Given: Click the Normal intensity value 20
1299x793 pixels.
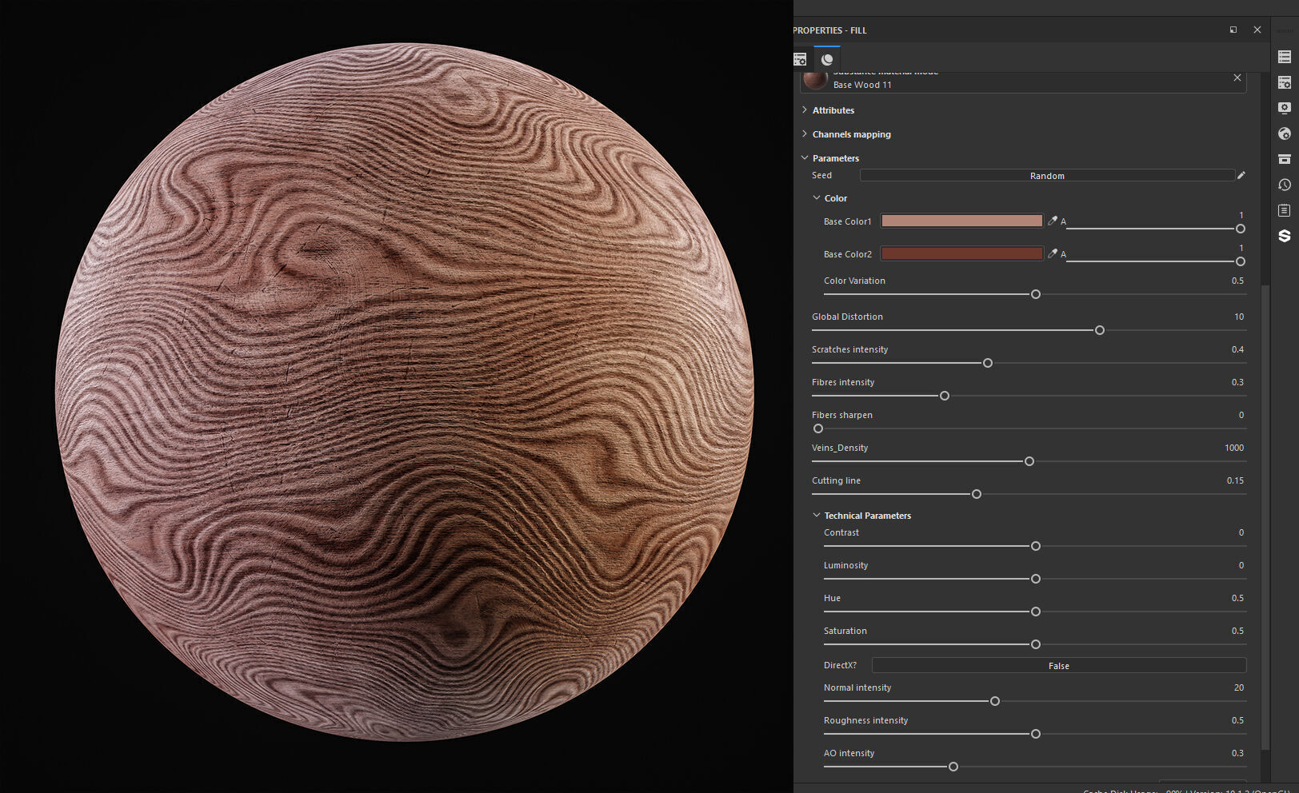Looking at the screenshot, I should tap(1239, 687).
